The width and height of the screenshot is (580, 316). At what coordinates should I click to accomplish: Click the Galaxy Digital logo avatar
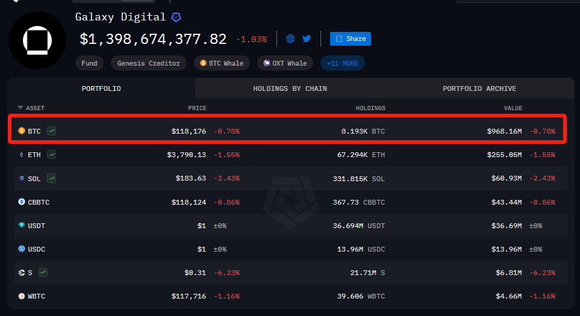click(x=37, y=40)
